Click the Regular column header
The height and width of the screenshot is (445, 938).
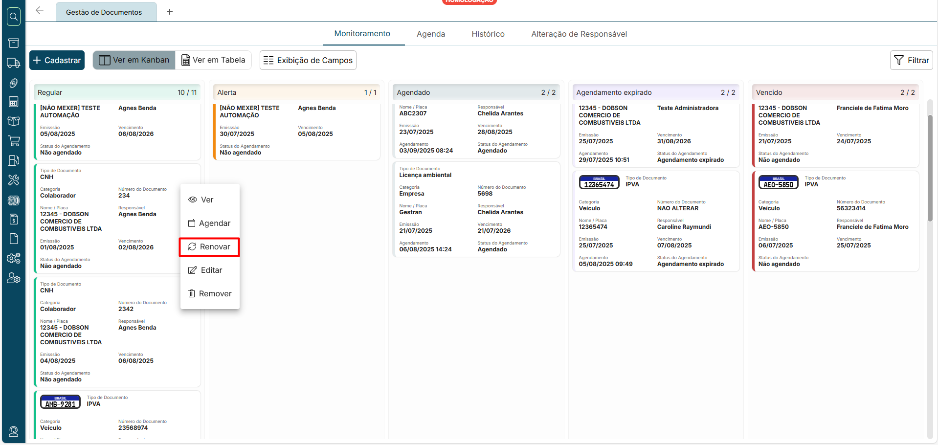[x=117, y=92]
